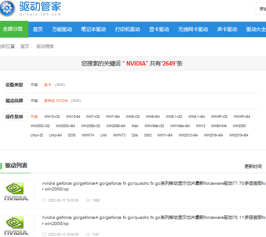Filter by Win10-64 system
This screenshot has height=237, width=266.
tap(73, 117)
